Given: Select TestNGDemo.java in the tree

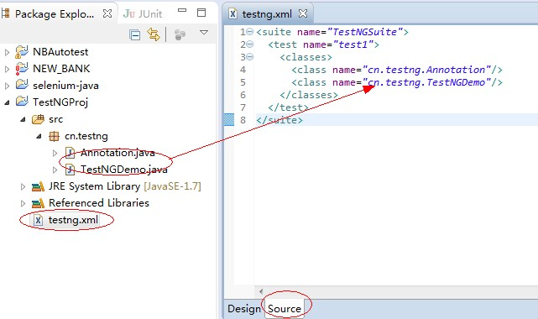Looking at the screenshot, I should tap(124, 170).
